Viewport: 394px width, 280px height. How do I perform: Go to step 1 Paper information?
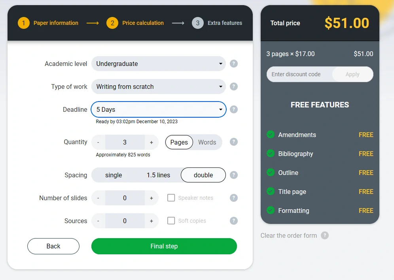pos(48,23)
